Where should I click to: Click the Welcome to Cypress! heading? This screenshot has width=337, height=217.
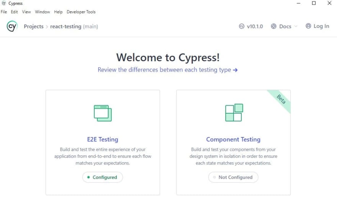tap(168, 57)
